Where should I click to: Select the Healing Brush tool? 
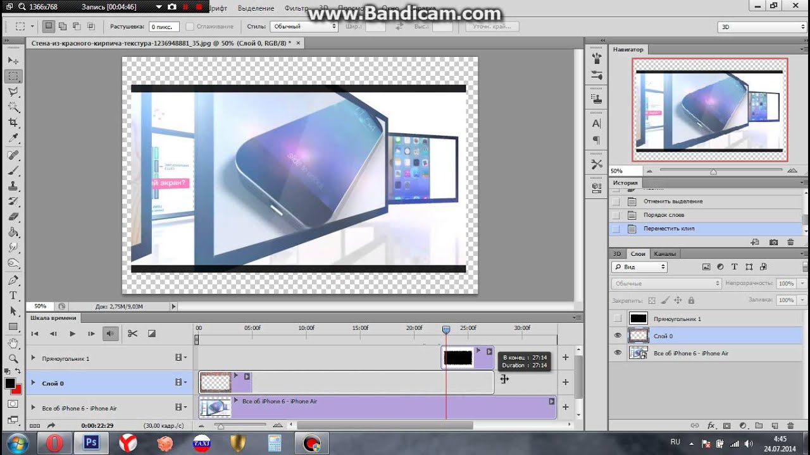point(13,155)
